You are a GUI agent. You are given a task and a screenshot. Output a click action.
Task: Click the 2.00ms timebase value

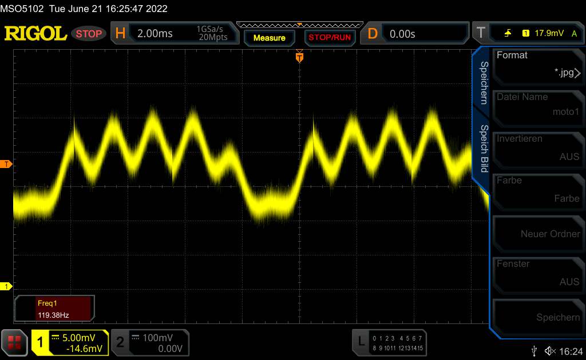[155, 34]
